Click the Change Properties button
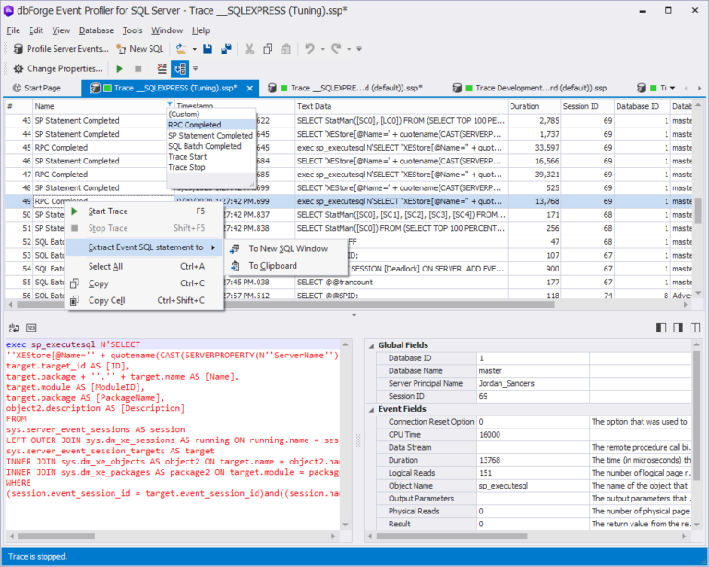 tap(57, 68)
